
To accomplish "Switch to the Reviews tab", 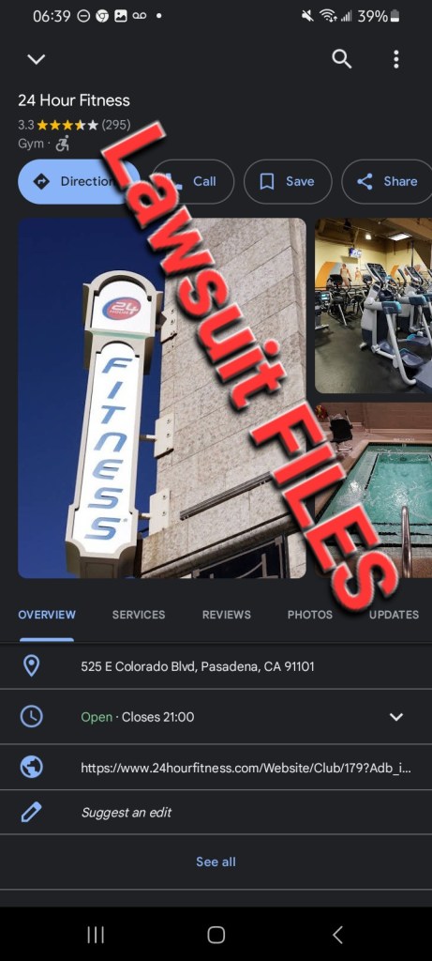I will click(x=227, y=615).
